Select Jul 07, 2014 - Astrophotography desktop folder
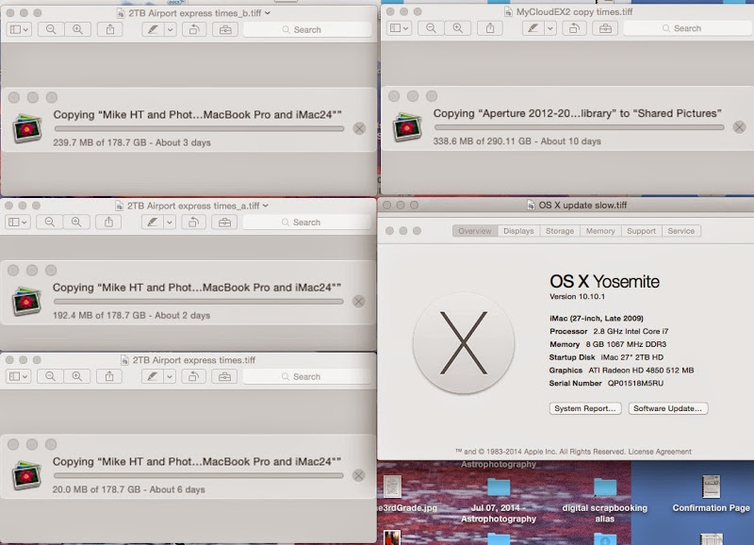The height and width of the screenshot is (545, 754). click(x=499, y=501)
